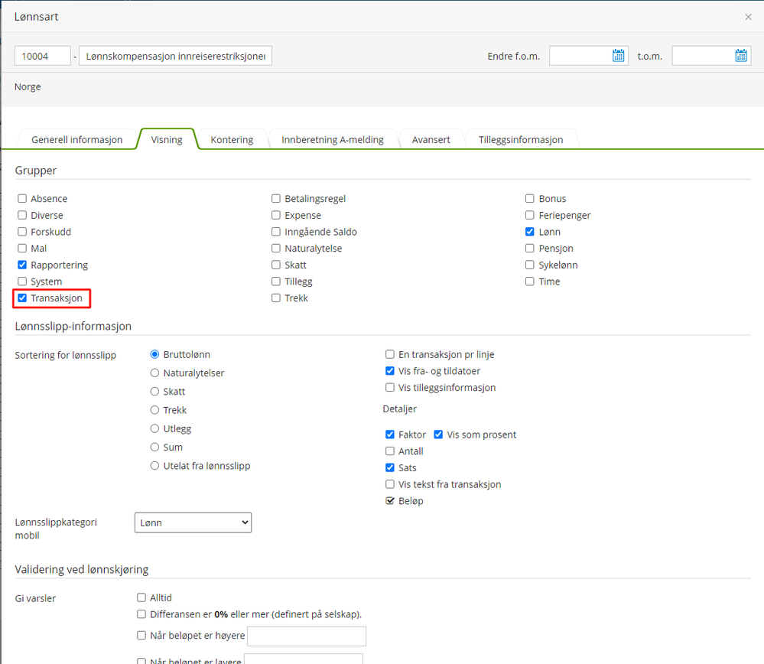This screenshot has width=764, height=664.
Task: Tick the Absence group checkbox
Action: point(22,198)
